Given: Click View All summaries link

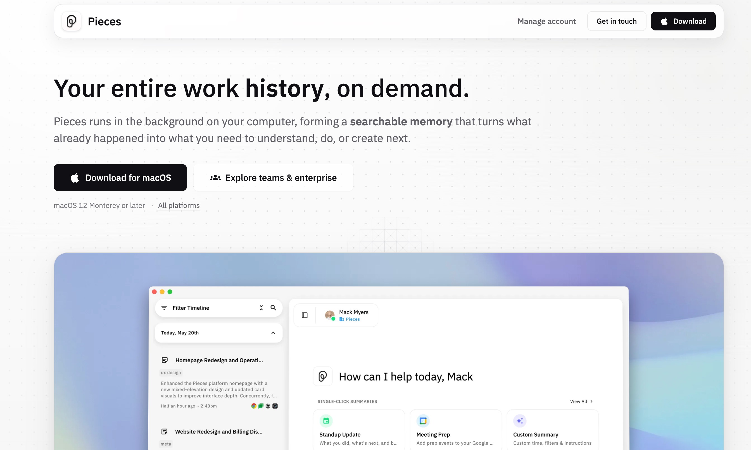Looking at the screenshot, I should (x=578, y=401).
